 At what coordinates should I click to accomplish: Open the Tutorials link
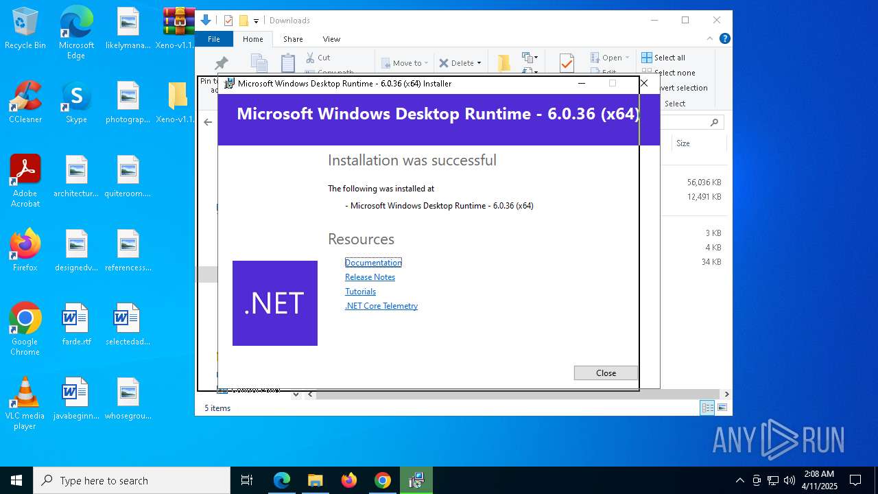[360, 292]
